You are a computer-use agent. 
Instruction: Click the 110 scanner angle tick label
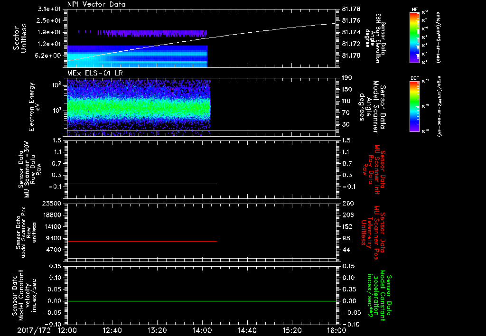pos(347,101)
